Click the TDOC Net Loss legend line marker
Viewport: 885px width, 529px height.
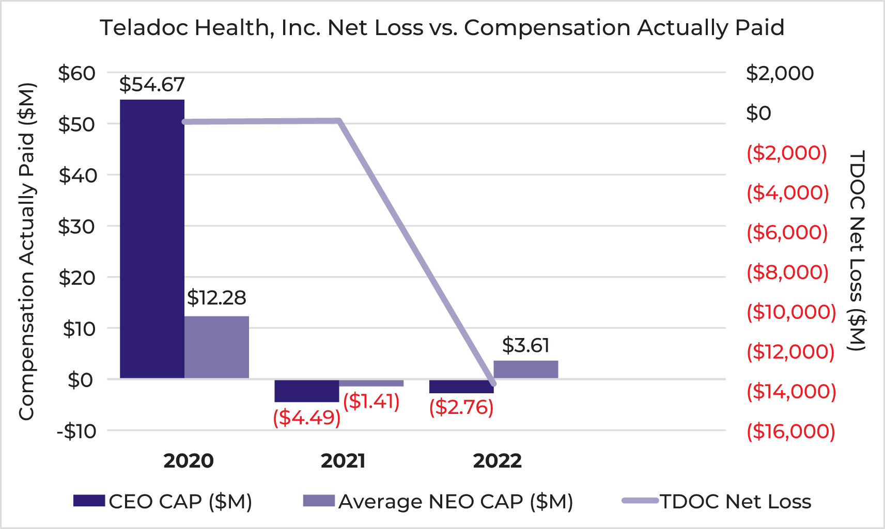(640, 501)
